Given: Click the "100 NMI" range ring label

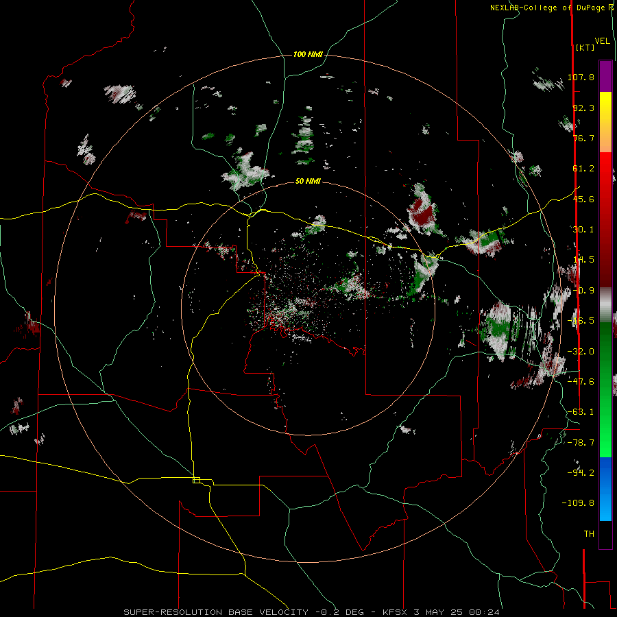Looking at the screenshot, I should click(x=308, y=54).
